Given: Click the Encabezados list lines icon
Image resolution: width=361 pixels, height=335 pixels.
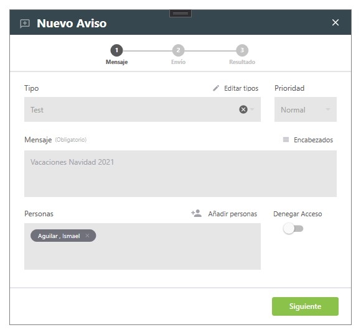Looking at the screenshot, I should [x=286, y=140].
